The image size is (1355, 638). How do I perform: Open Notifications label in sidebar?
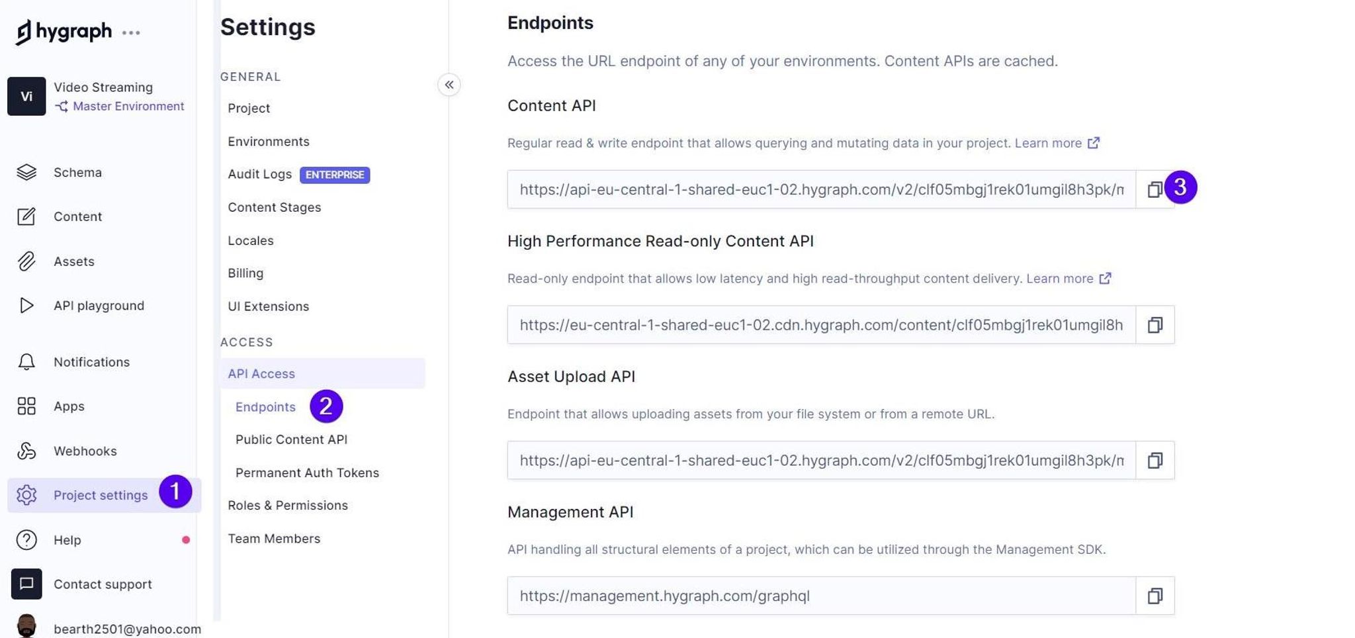click(91, 362)
